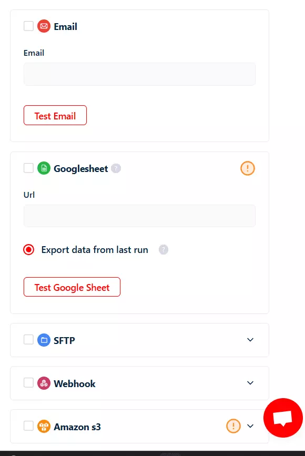Open the chat widget bubble
This screenshot has height=456, width=305.
283,418
